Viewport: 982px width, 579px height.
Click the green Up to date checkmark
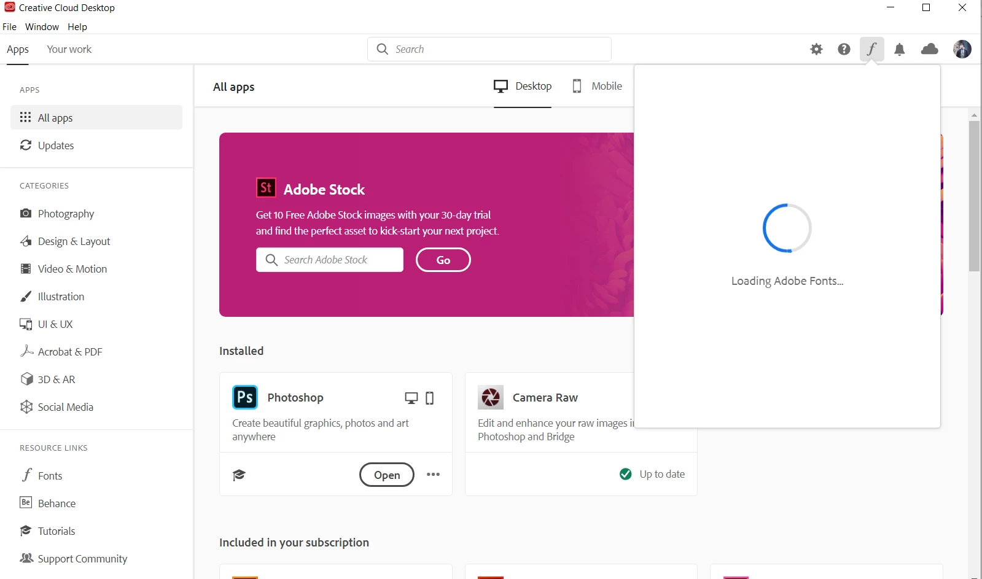click(x=626, y=474)
